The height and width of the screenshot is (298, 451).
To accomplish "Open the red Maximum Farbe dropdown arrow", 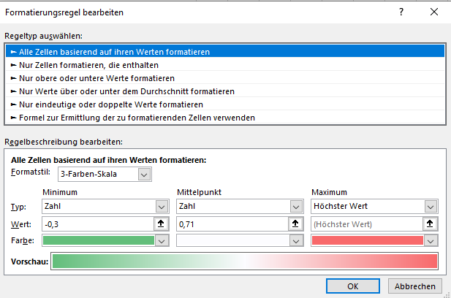I will (431, 241).
